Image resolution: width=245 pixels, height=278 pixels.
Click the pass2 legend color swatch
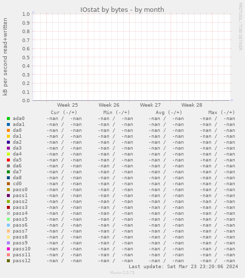(x=8, y=201)
